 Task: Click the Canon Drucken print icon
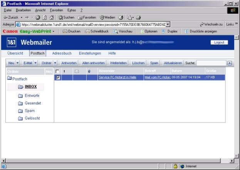pyautogui.click(x=71, y=31)
